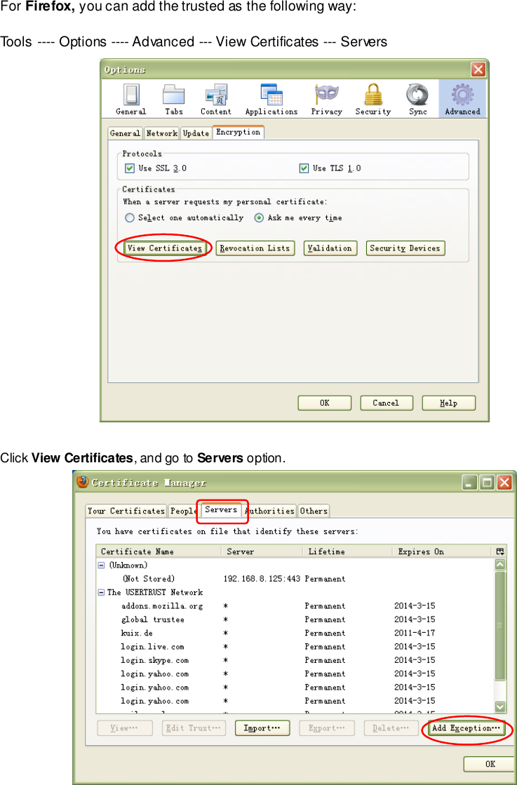This screenshot has height=785, width=517.
Task: Open the Privacy mask pane icon
Action: (x=326, y=100)
